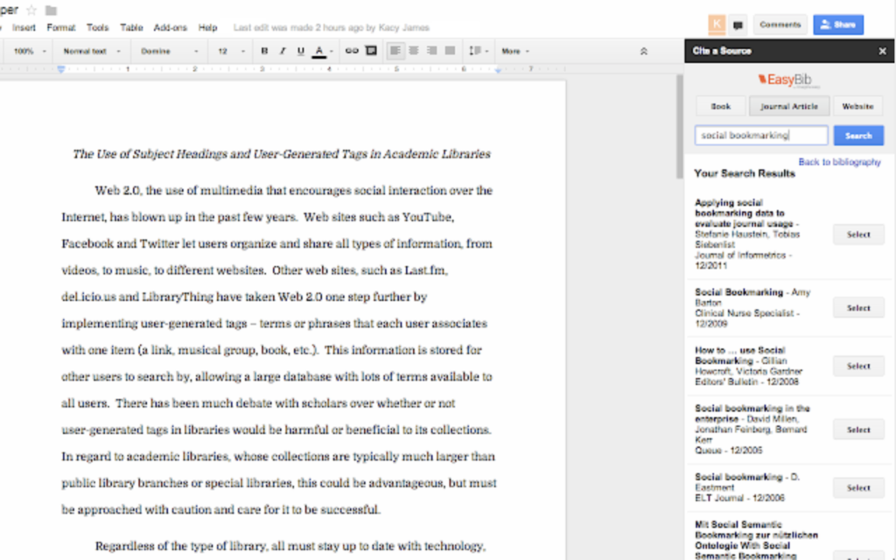Toggle bold formatting
Screen dimensions: 896x560
264,51
